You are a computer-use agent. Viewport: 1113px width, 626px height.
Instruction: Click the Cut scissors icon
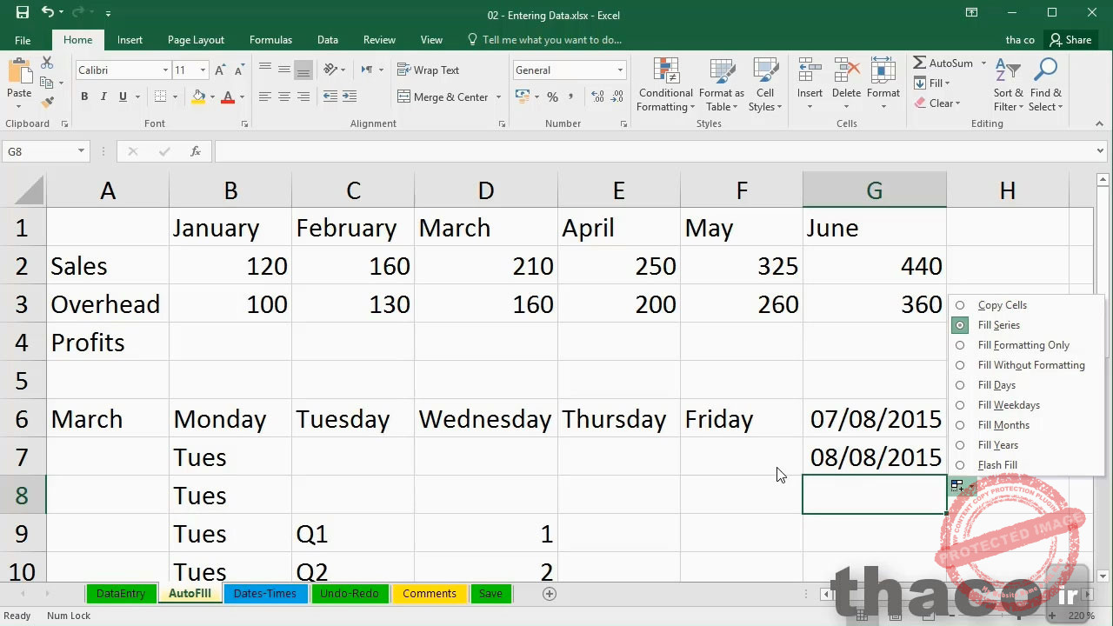click(47, 63)
